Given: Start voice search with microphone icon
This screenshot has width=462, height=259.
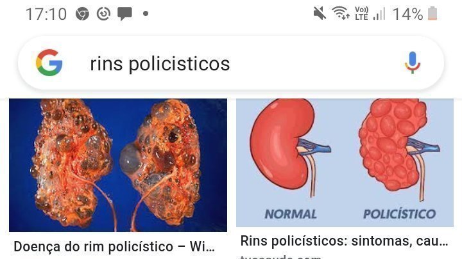Looking at the screenshot, I should pos(412,63).
